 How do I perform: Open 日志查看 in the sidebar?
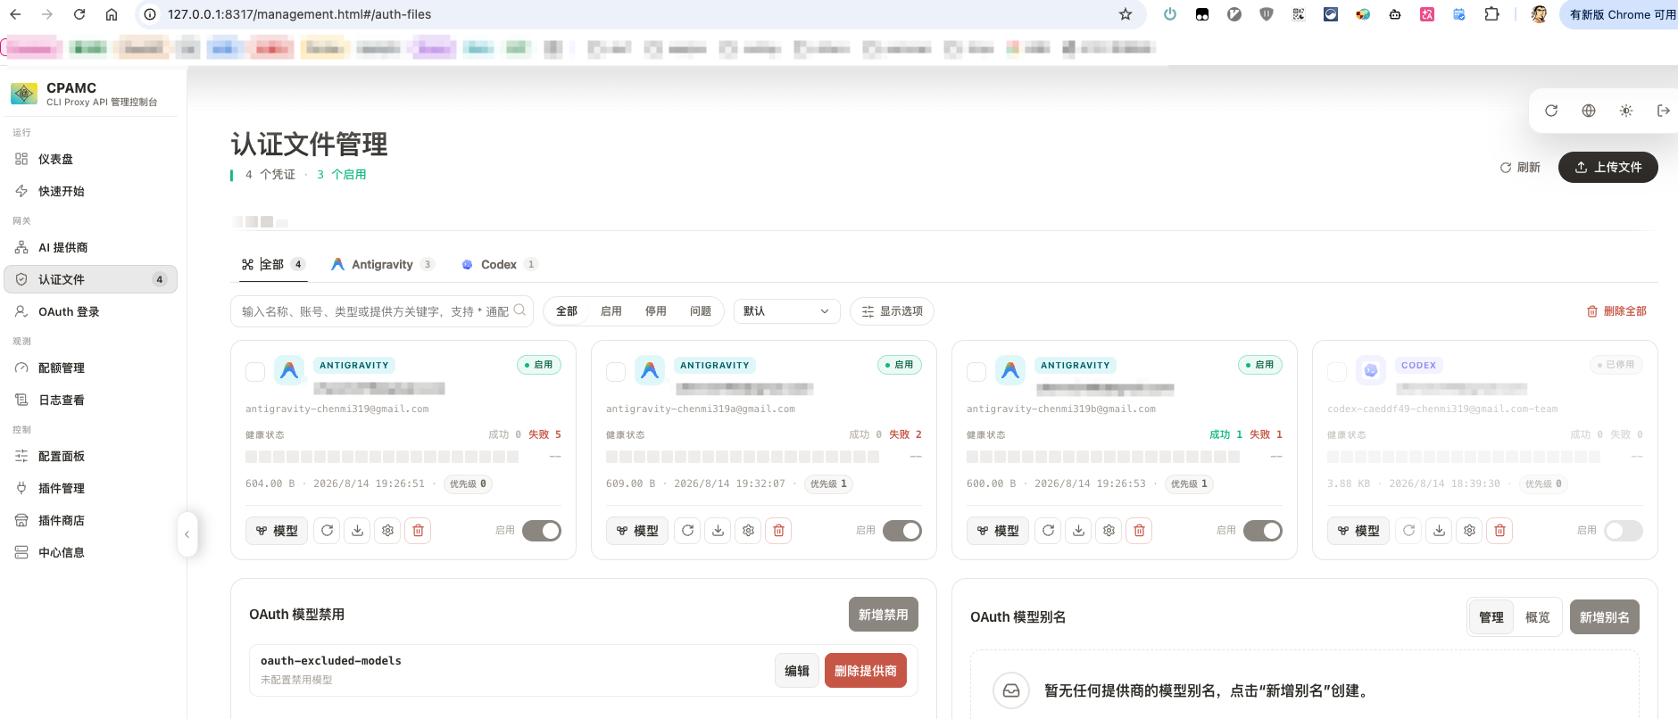pyautogui.click(x=90, y=400)
